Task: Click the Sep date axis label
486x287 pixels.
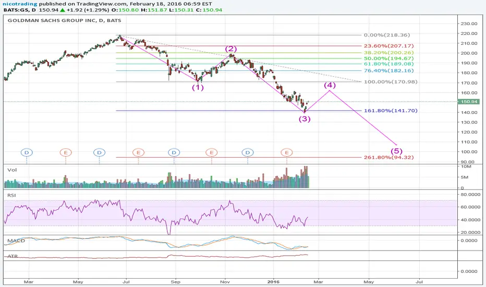Action: click(175, 282)
